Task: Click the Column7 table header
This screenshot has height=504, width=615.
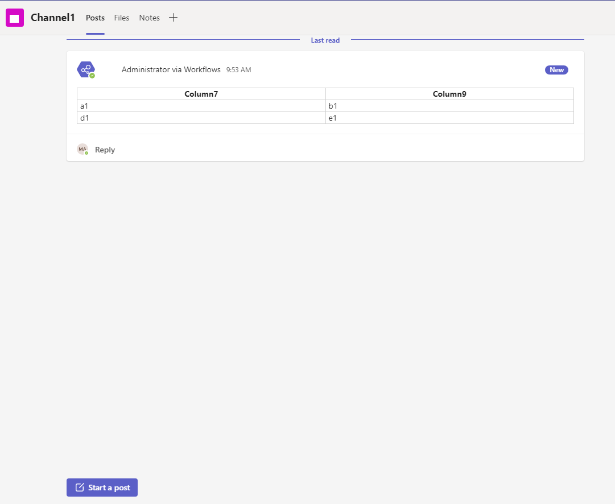Action: tap(201, 94)
